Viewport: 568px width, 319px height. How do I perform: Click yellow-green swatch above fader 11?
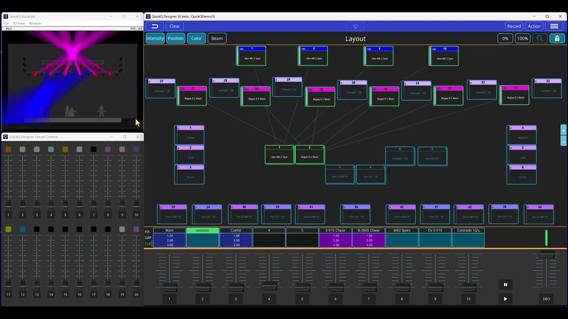(x=8, y=229)
